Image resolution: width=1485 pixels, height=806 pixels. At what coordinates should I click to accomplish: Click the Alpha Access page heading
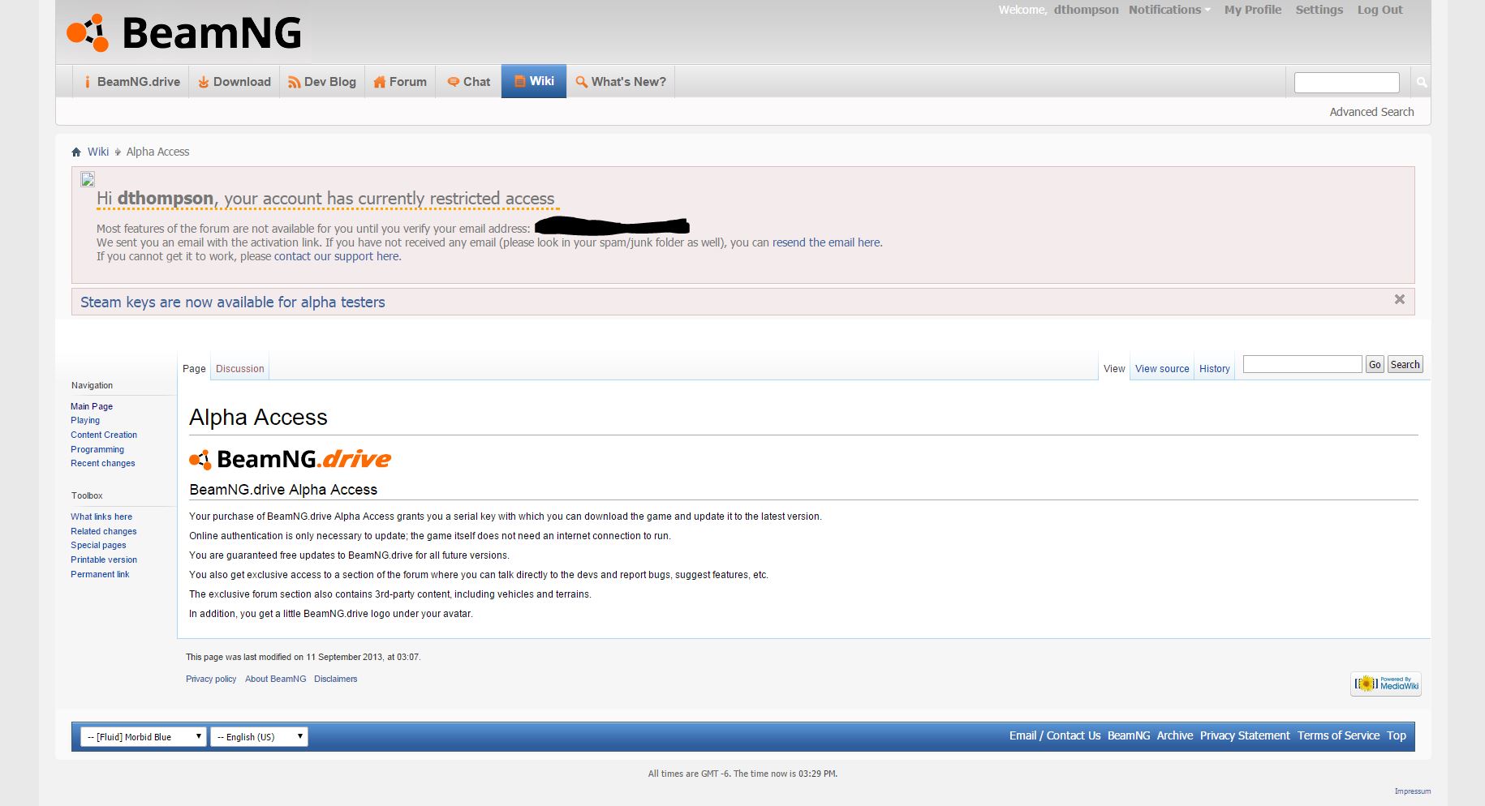[x=258, y=417]
